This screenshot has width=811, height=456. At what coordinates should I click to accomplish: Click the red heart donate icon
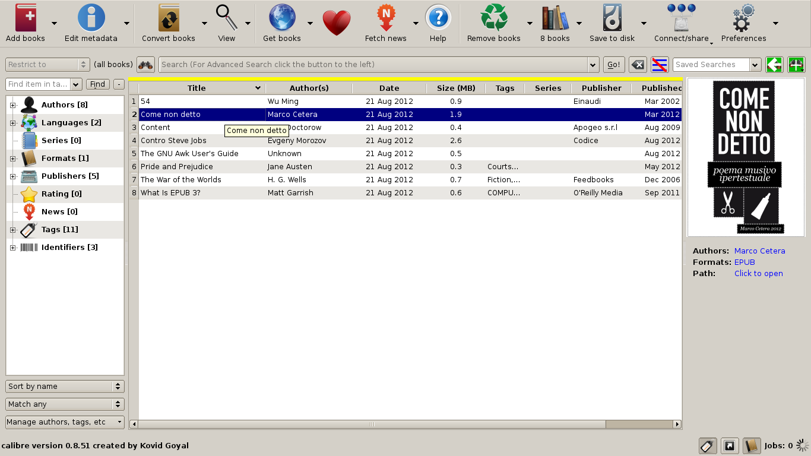[x=337, y=23]
